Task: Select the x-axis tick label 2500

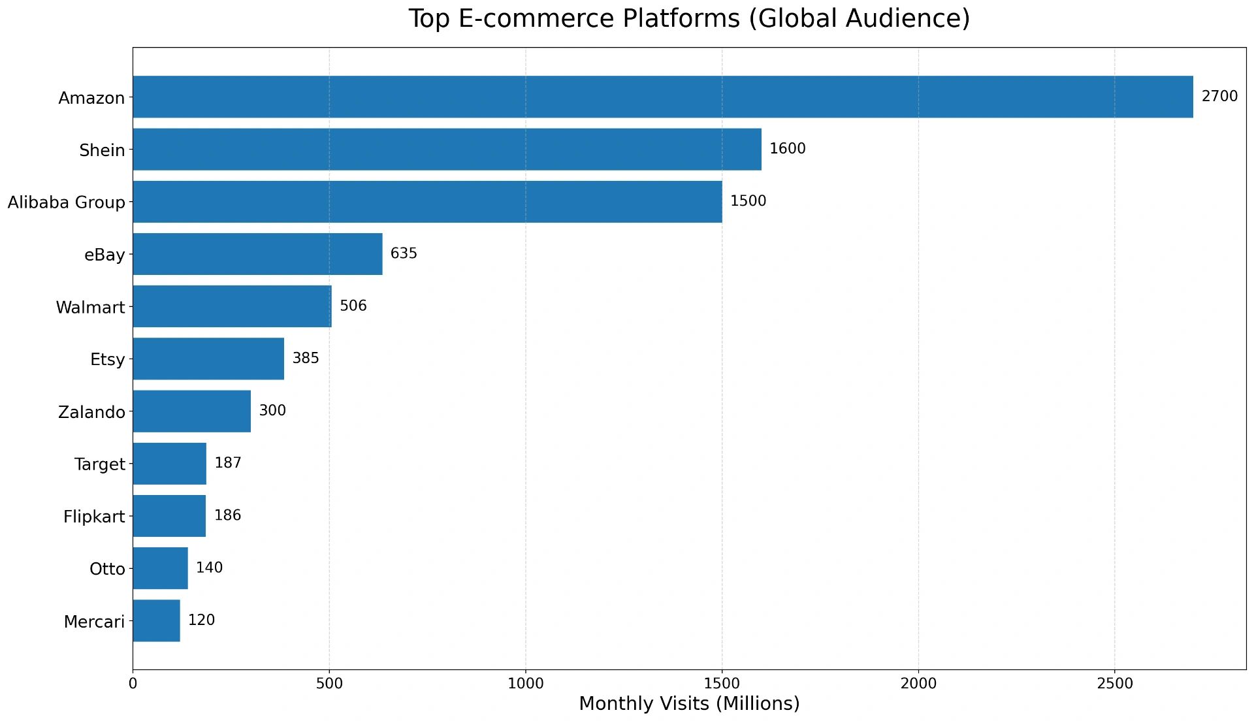Action: click(x=1115, y=684)
